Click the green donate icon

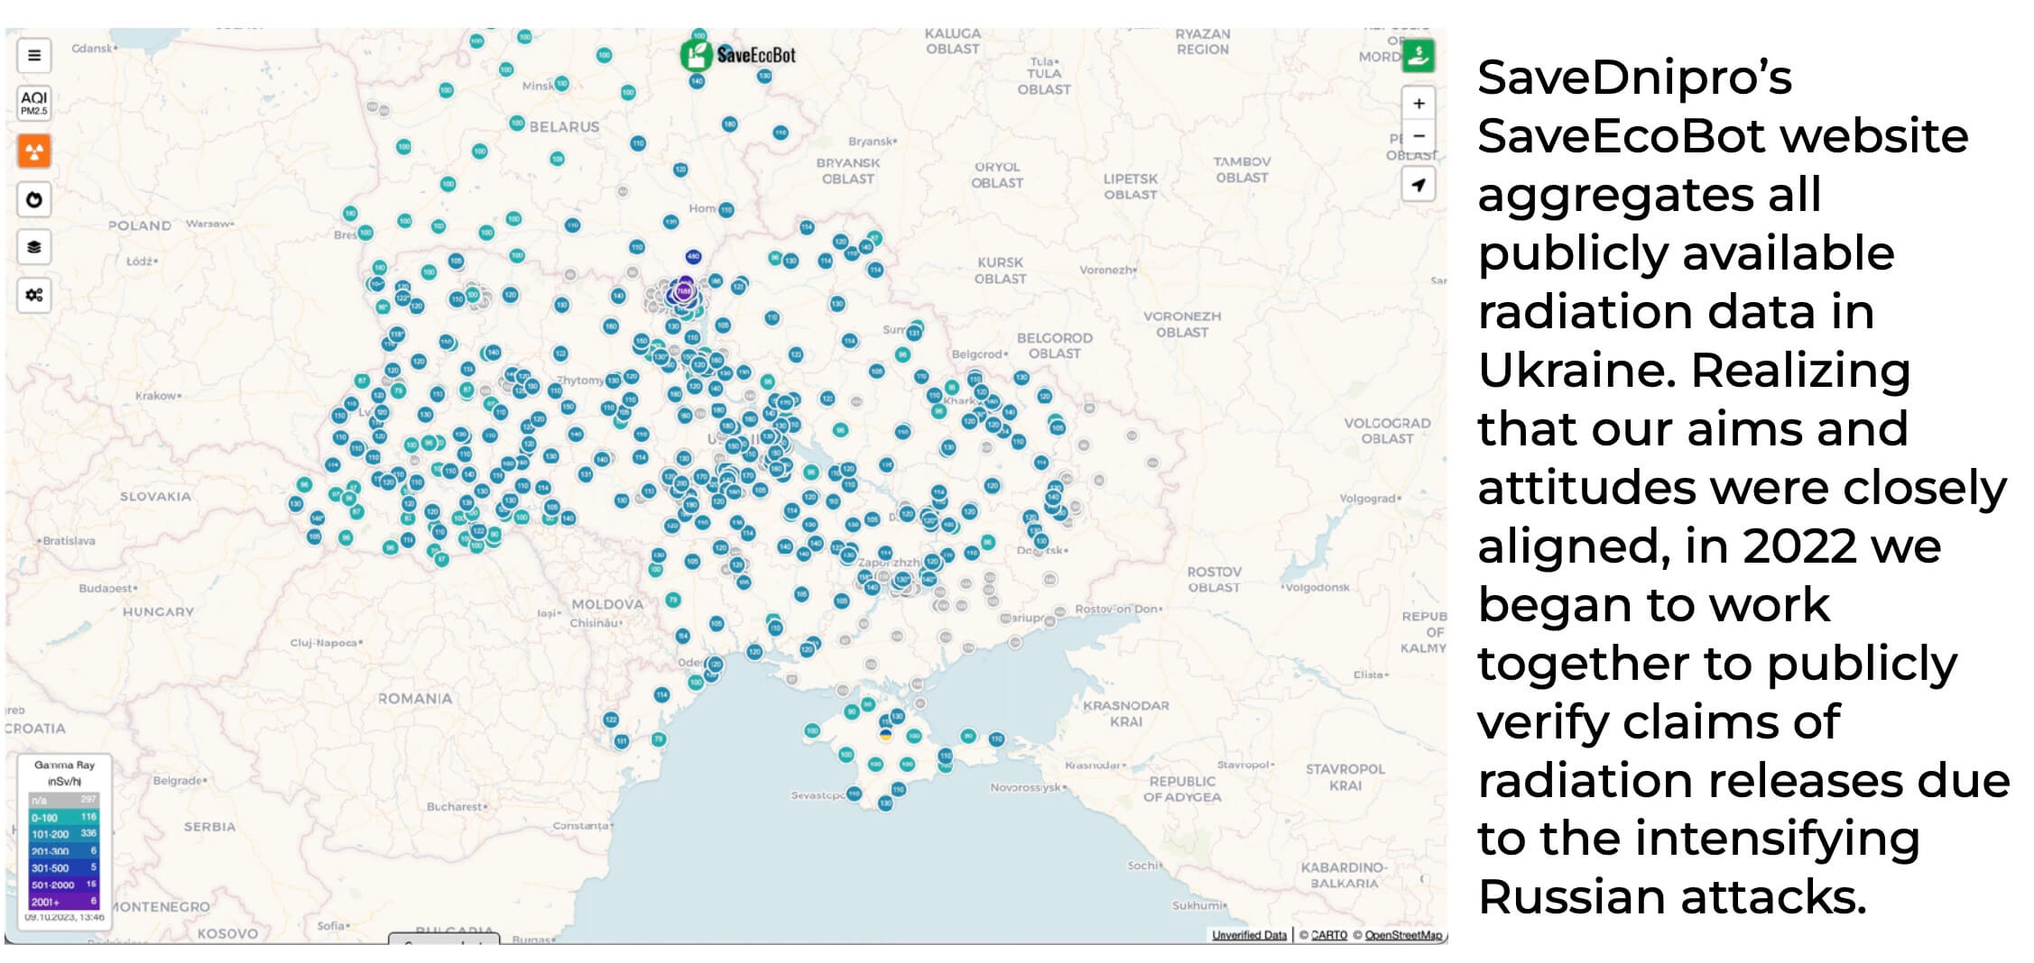[1418, 56]
